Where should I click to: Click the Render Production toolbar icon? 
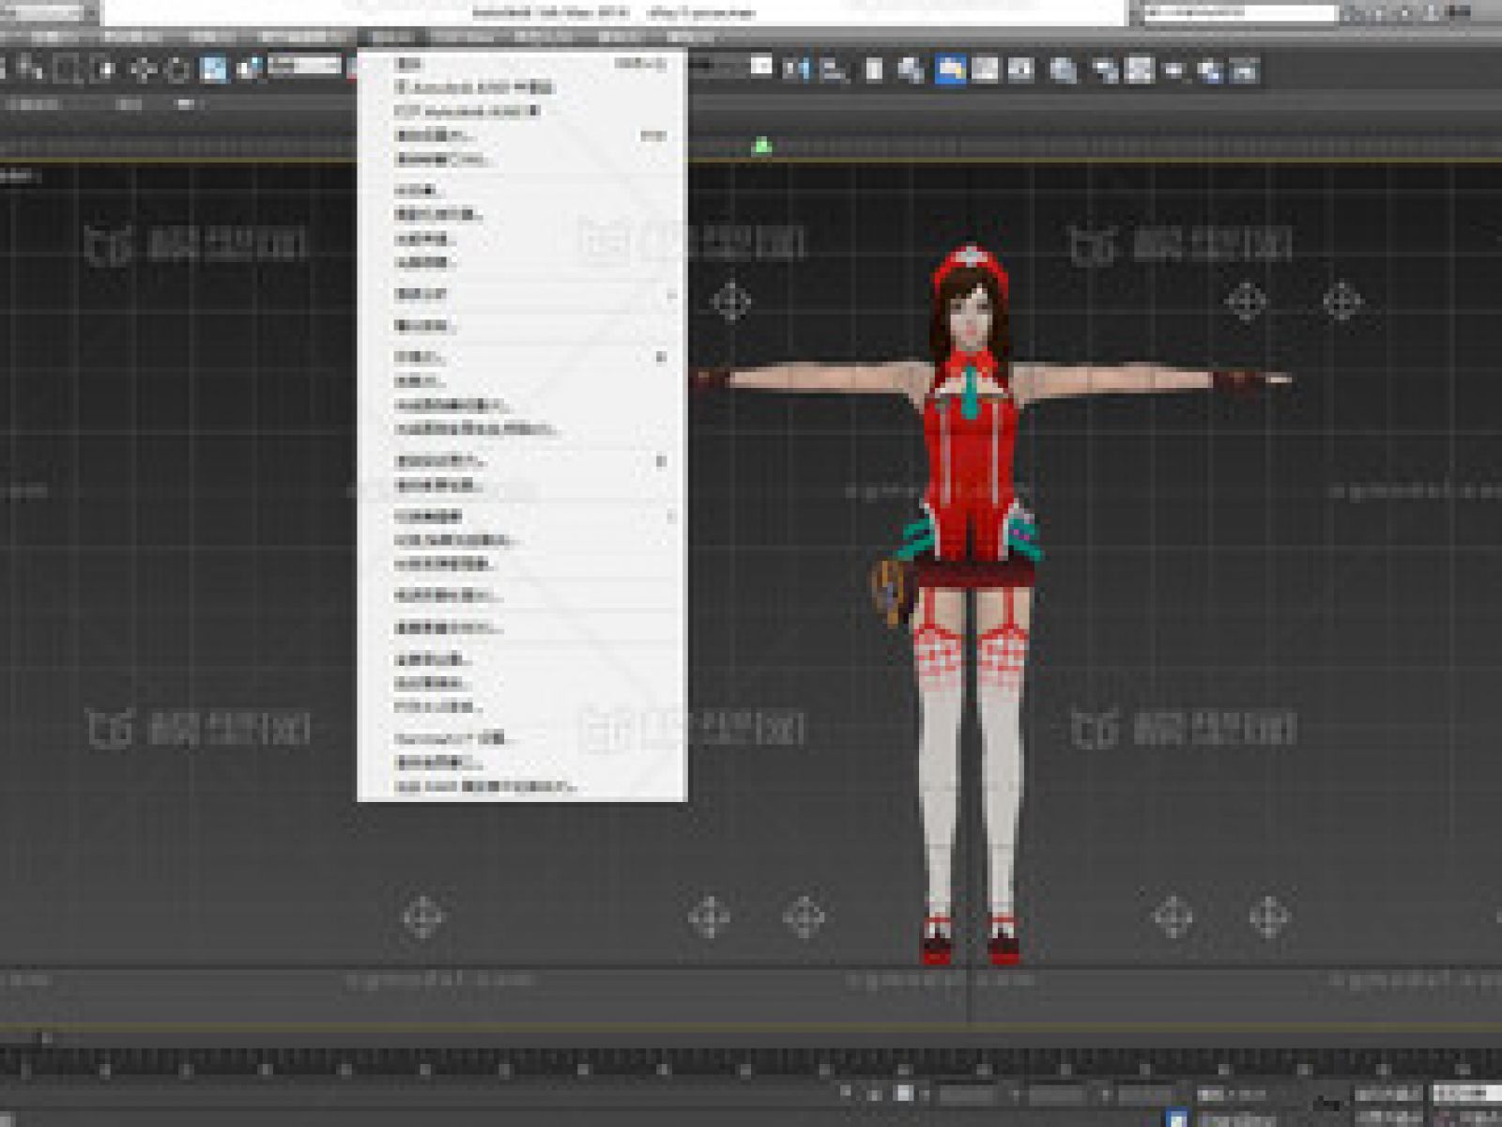[1174, 69]
